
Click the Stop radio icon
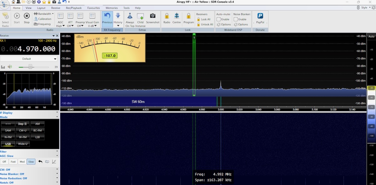(x=27, y=16)
